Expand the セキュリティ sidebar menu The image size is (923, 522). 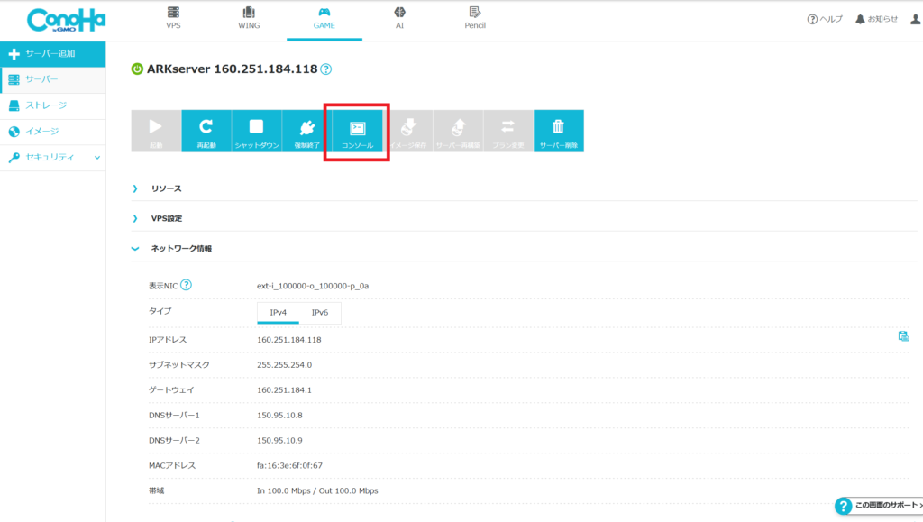(x=52, y=158)
